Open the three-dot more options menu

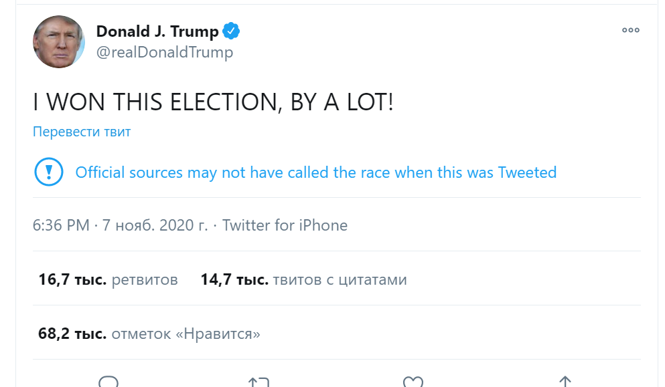click(630, 30)
